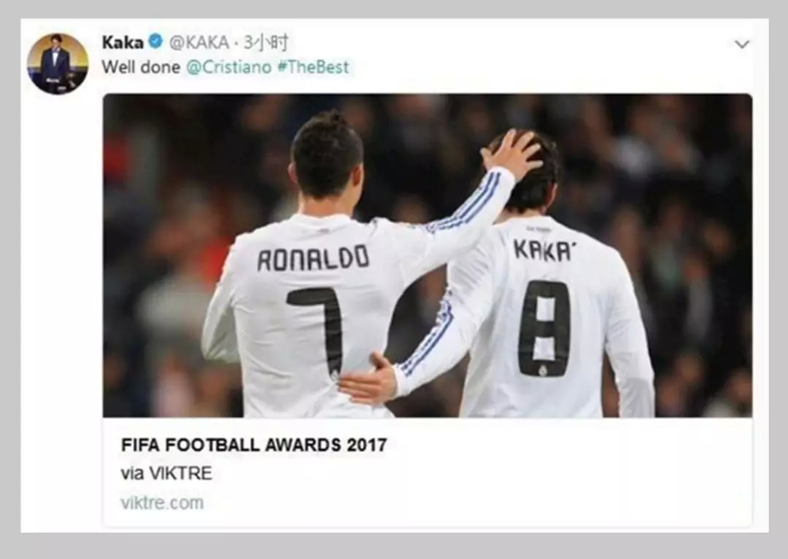Click the Well done tweet text

coord(141,67)
